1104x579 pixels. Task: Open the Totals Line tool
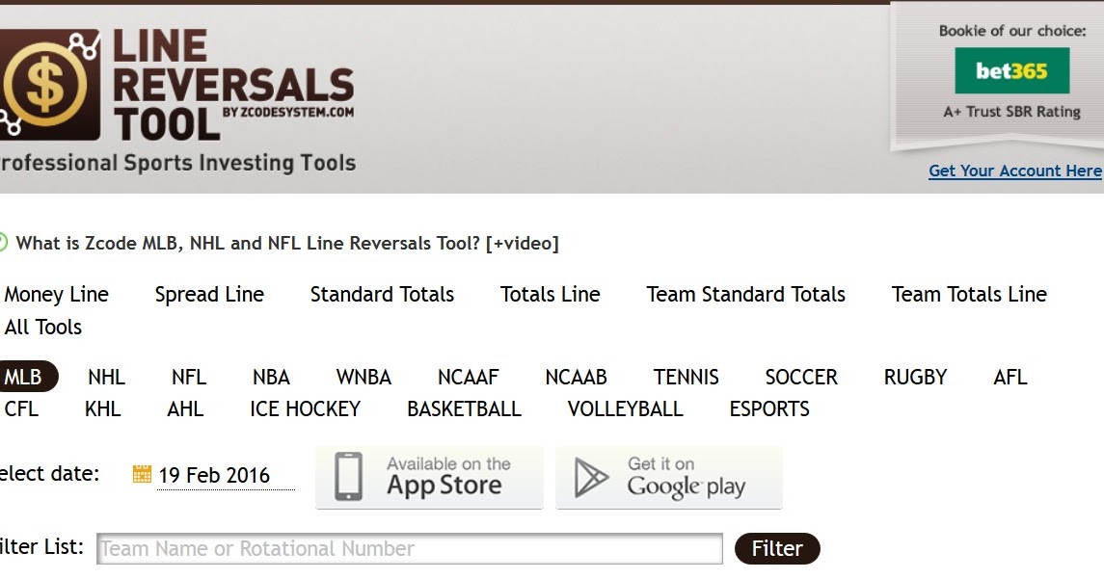point(550,294)
